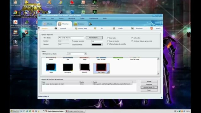Viewport: 201px width, 113px height.
Task: Click the Basique category small icon
Action: click(x=39, y=28)
